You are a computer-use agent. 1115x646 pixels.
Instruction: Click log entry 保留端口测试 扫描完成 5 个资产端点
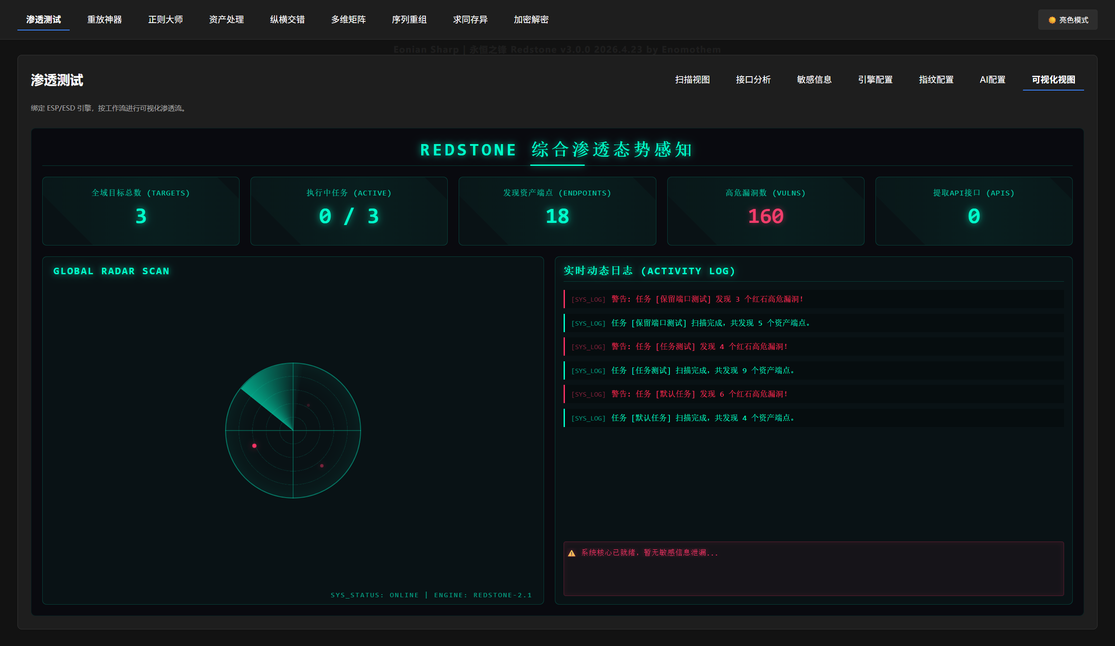(x=814, y=323)
